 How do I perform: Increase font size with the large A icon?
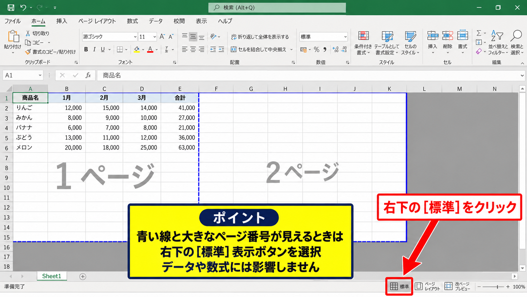click(162, 37)
